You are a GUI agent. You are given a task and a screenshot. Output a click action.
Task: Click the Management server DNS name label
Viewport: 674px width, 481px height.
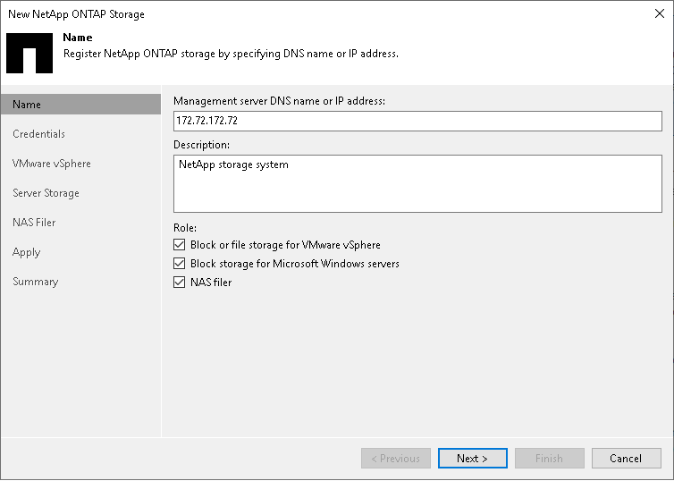click(x=280, y=101)
